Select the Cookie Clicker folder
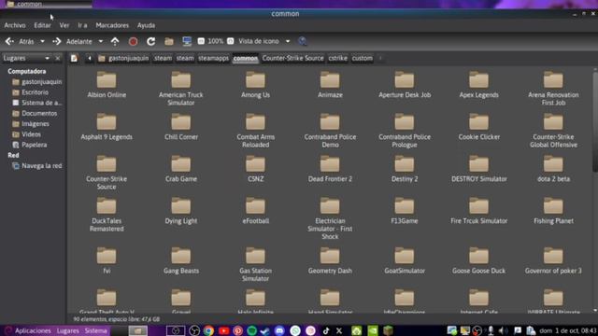This screenshot has height=336, width=598. click(478, 127)
